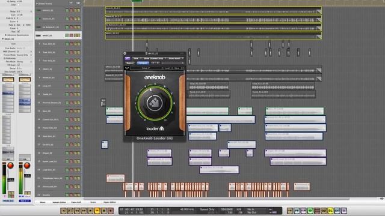The image size is (385, 216).
Task: Click the Record transport button
Action: (x=111, y=211)
